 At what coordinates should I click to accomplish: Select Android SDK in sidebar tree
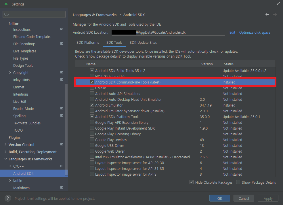click(x=34, y=173)
